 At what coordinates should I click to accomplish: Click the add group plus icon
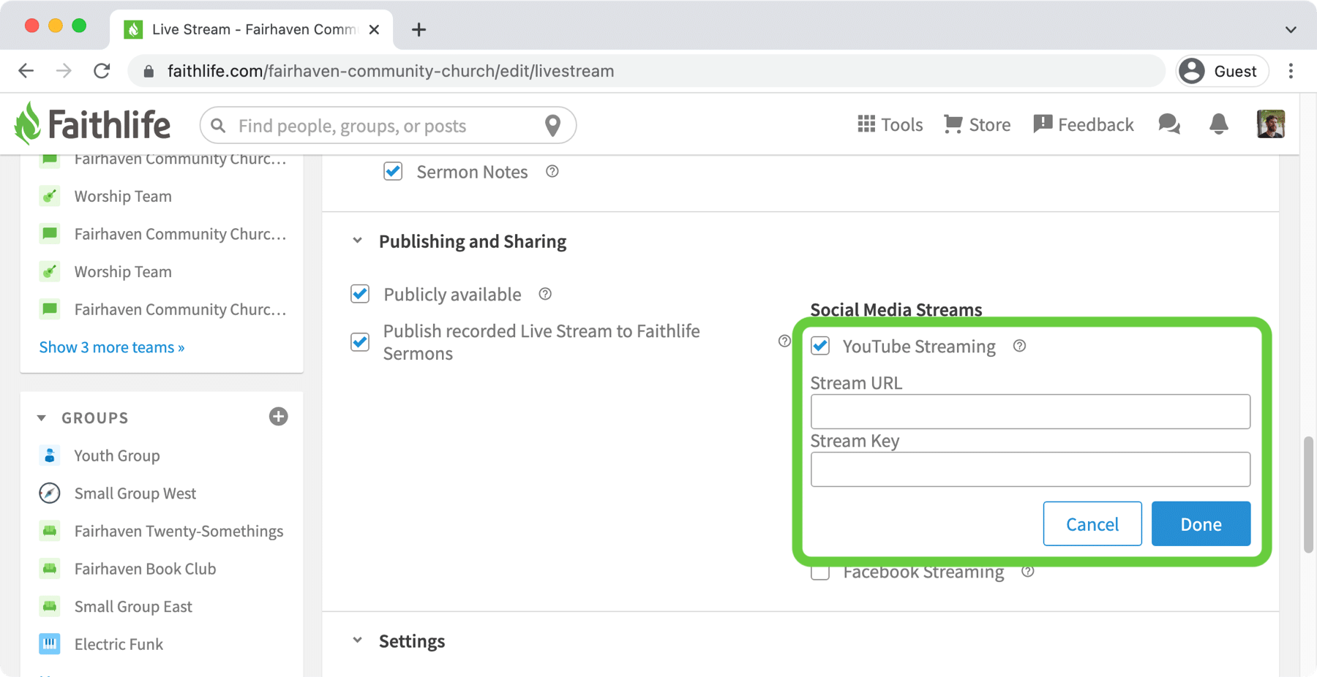(278, 417)
